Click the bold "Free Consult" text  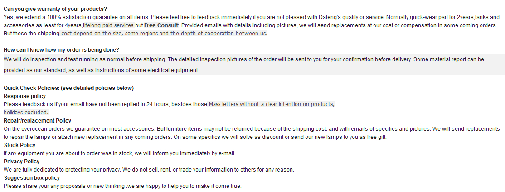[161, 25]
